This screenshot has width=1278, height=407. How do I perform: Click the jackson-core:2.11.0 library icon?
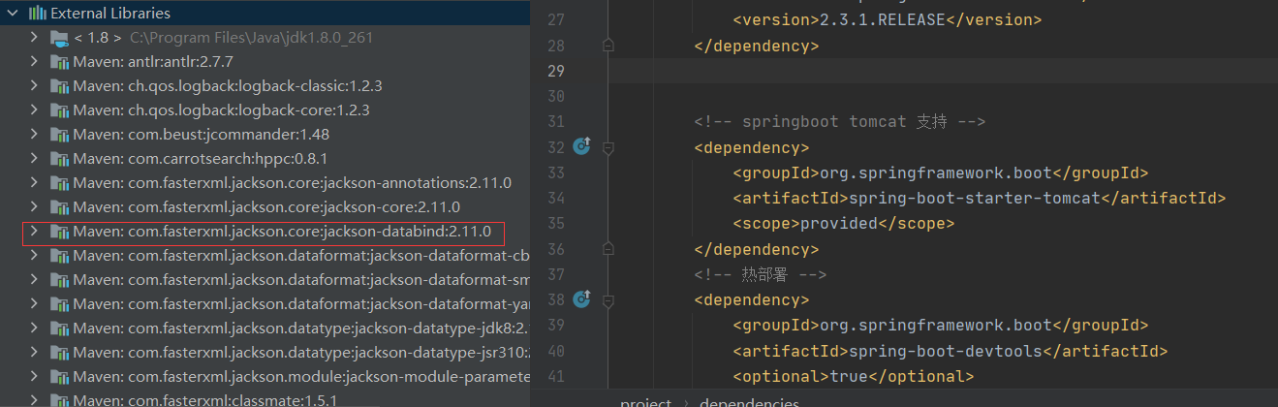59,207
